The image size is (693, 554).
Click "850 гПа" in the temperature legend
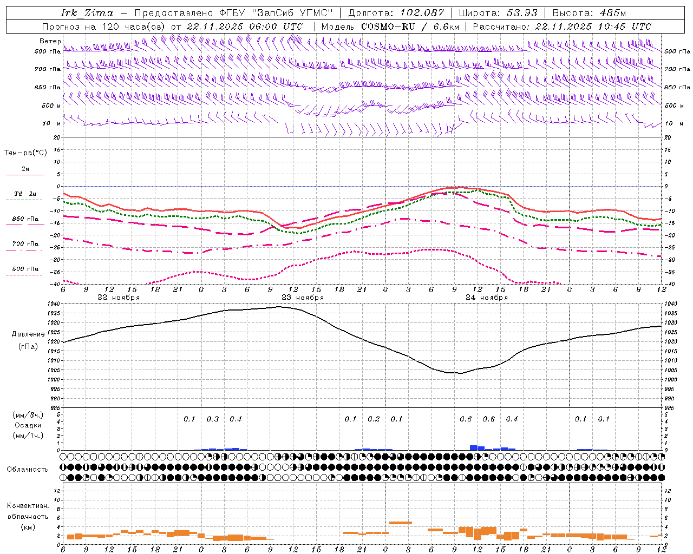point(25,219)
